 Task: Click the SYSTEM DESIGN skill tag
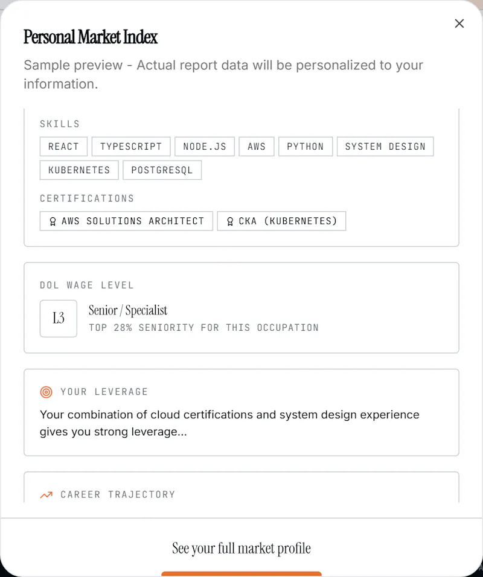[x=385, y=147]
